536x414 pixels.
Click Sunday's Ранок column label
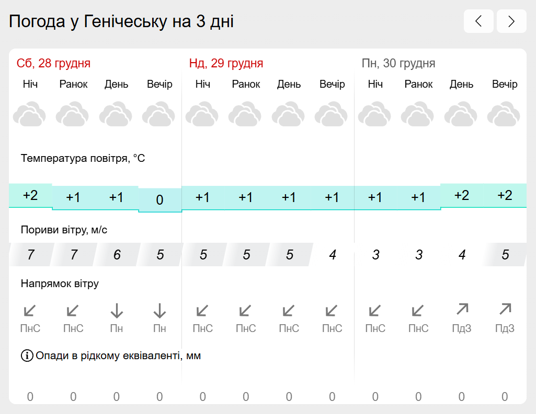[246, 84]
